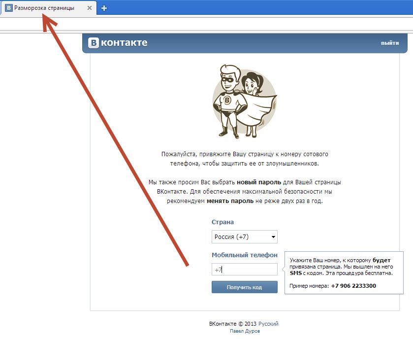This screenshot has height=339, width=413.
Task: Click the Мобильный телефон label
Action: click(x=245, y=255)
